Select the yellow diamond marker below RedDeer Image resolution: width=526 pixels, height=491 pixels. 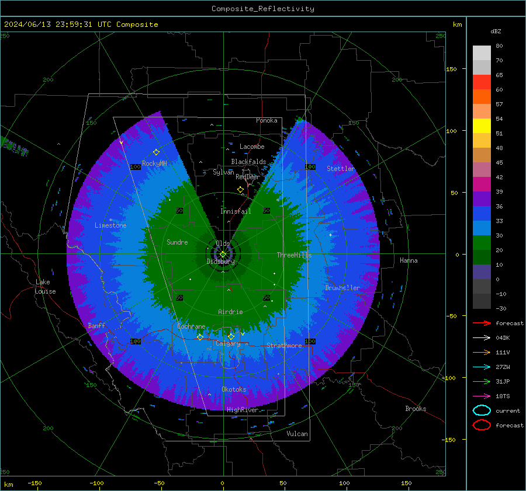point(240,189)
